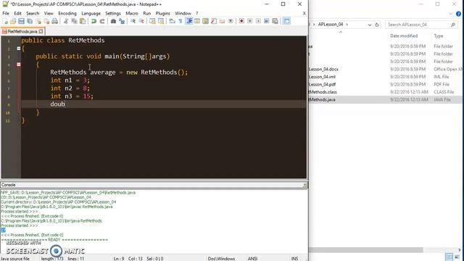Screen dimensions: 464x261
Task: Open the Language menu
Action: click(91, 13)
